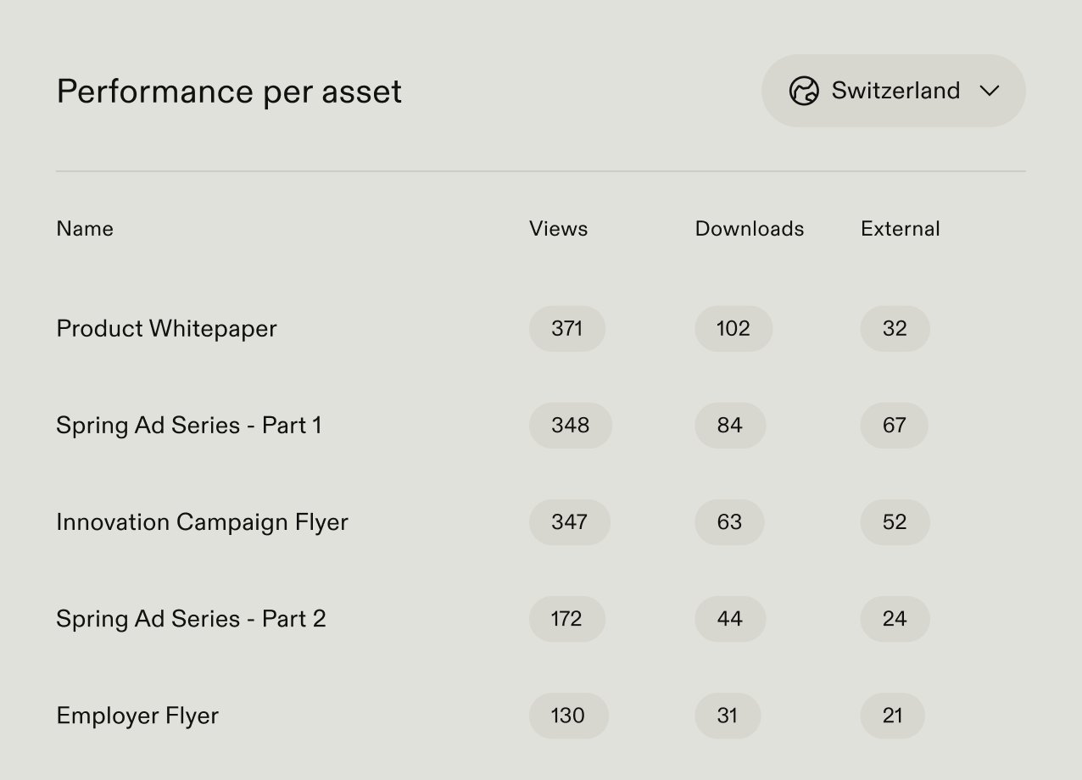Click the External column header
The image size is (1082, 780).
pyautogui.click(x=900, y=229)
